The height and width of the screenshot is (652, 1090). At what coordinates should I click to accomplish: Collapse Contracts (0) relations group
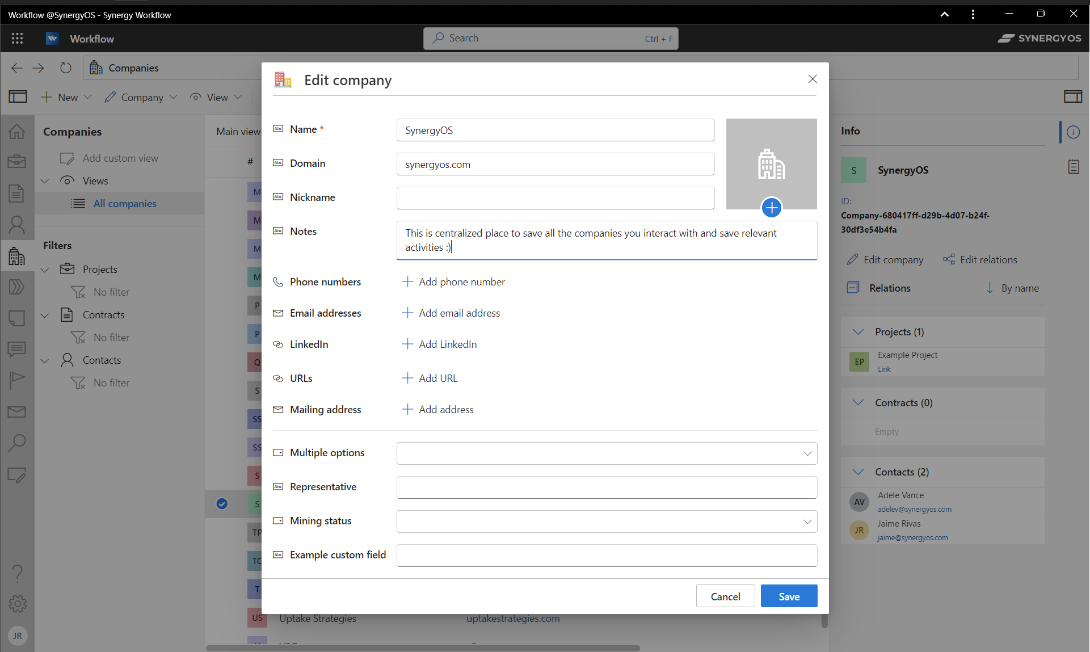click(858, 403)
